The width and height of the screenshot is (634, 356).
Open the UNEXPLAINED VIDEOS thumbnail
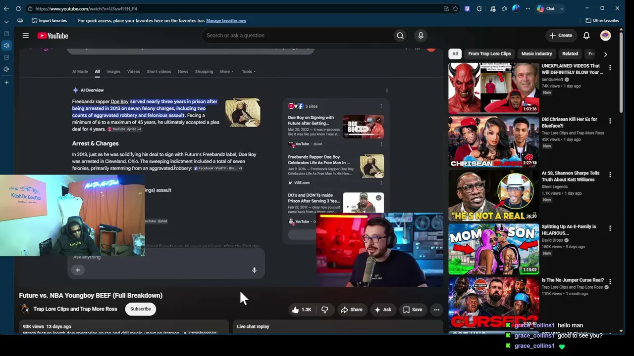(x=493, y=88)
